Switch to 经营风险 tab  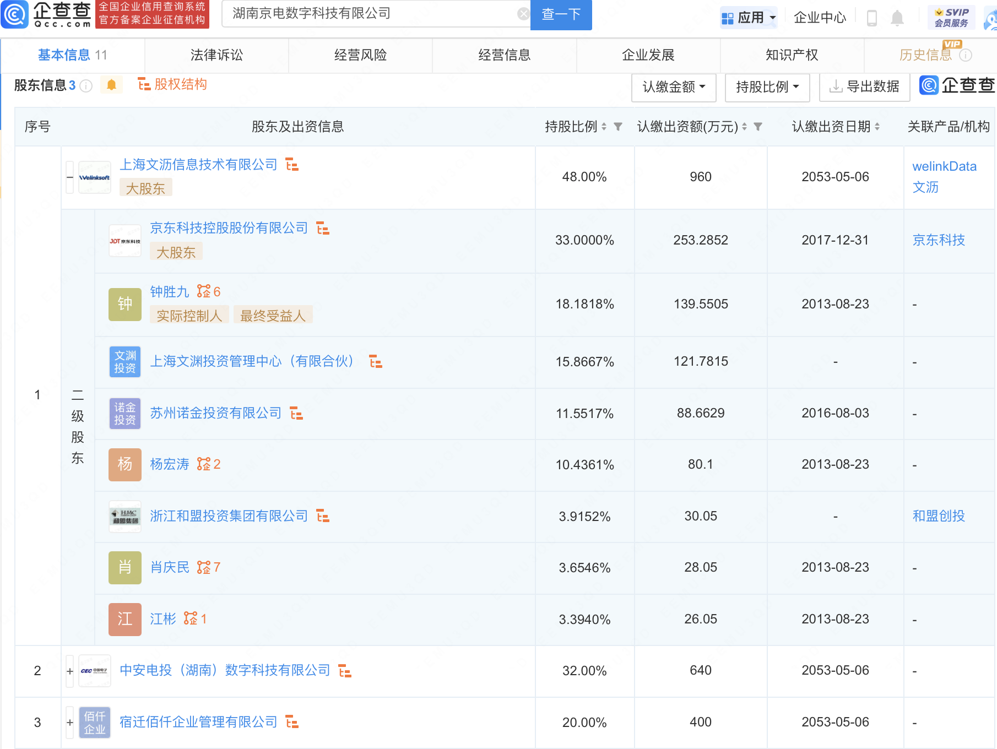[360, 55]
